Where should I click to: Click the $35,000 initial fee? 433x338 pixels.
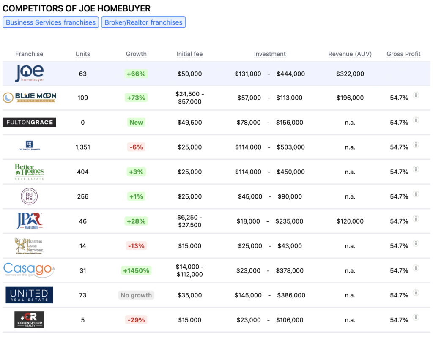pyautogui.click(x=190, y=295)
